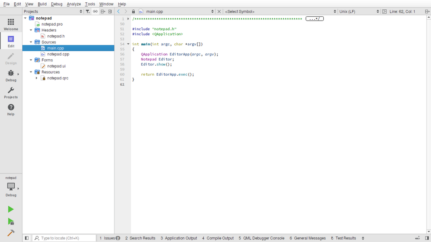The height and width of the screenshot is (242, 431).
Task: Collapse the Sources folder
Action: (x=31, y=42)
